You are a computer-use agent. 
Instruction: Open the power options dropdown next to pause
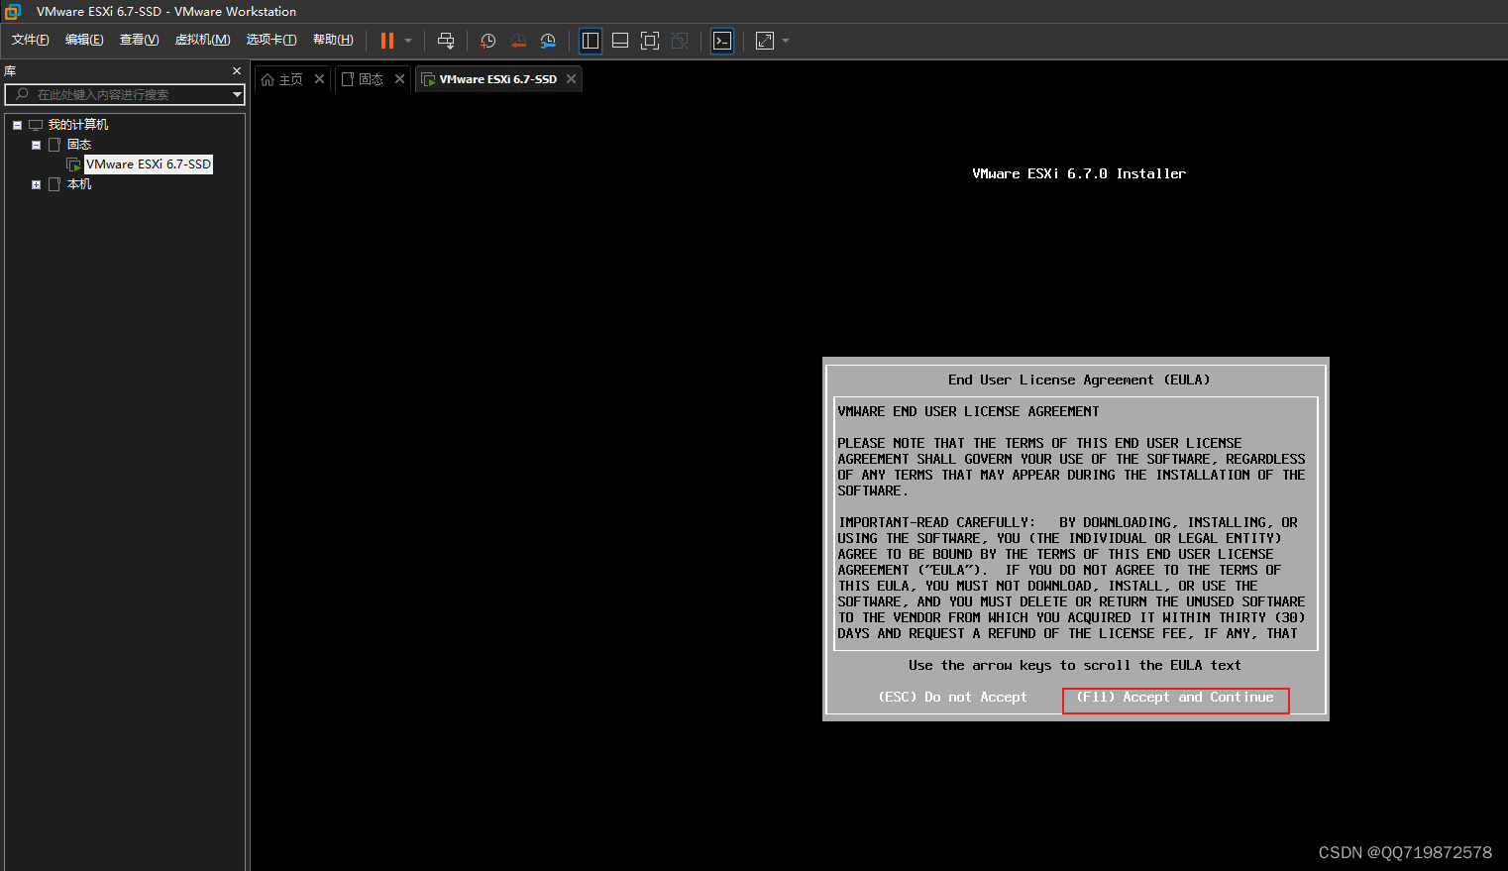pyautogui.click(x=408, y=41)
